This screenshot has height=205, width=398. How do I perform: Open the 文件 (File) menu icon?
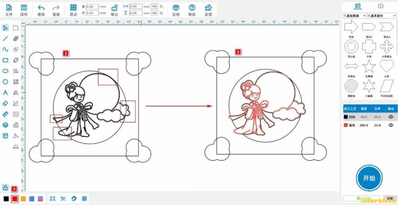[x=9, y=8]
